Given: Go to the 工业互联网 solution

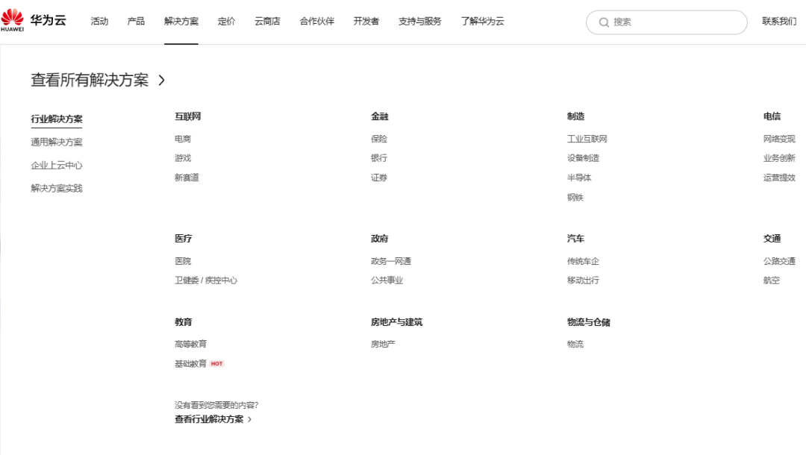Looking at the screenshot, I should click(587, 139).
